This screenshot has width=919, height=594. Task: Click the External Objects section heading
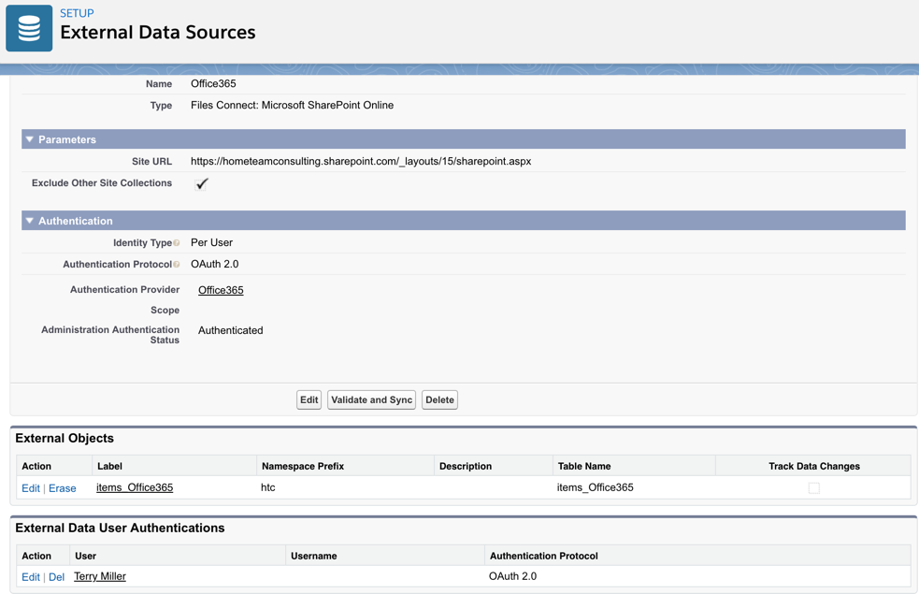(65, 438)
